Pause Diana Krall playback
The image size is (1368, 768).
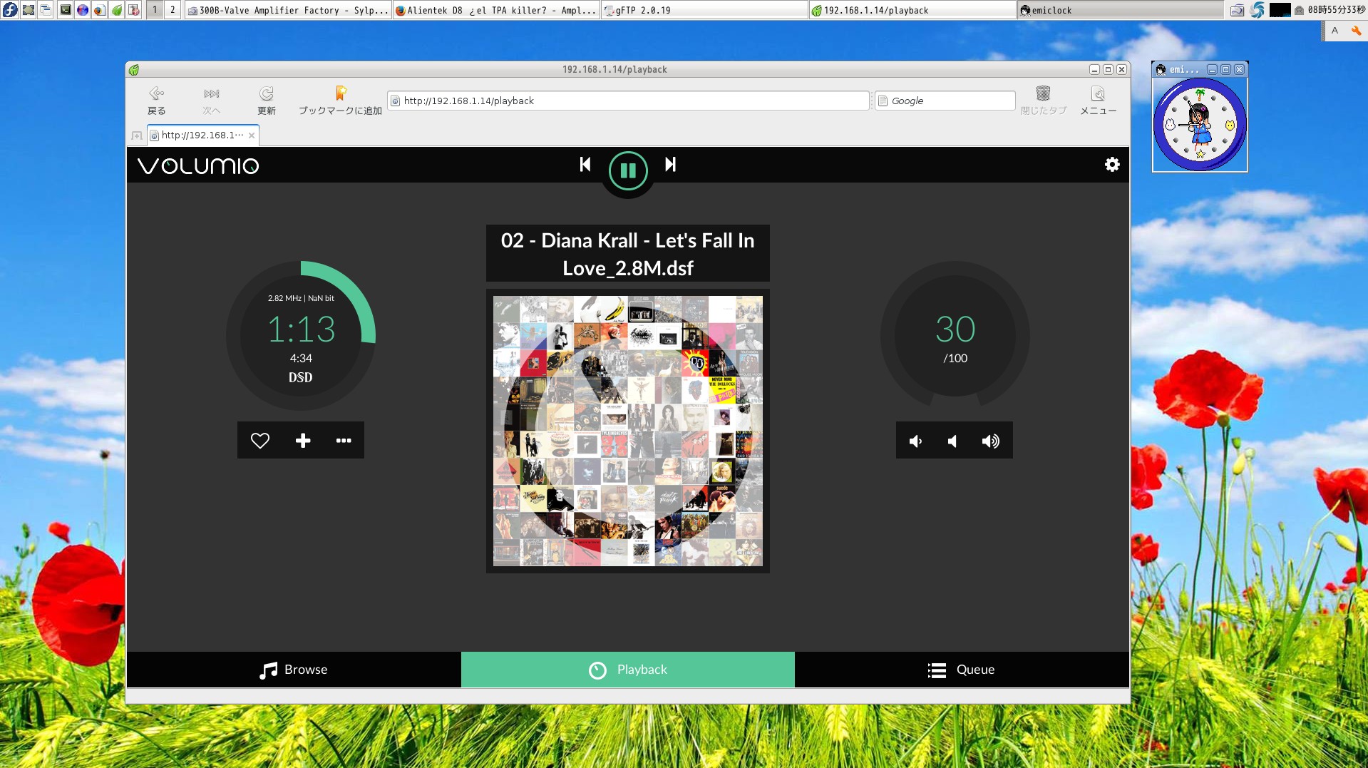pos(627,170)
